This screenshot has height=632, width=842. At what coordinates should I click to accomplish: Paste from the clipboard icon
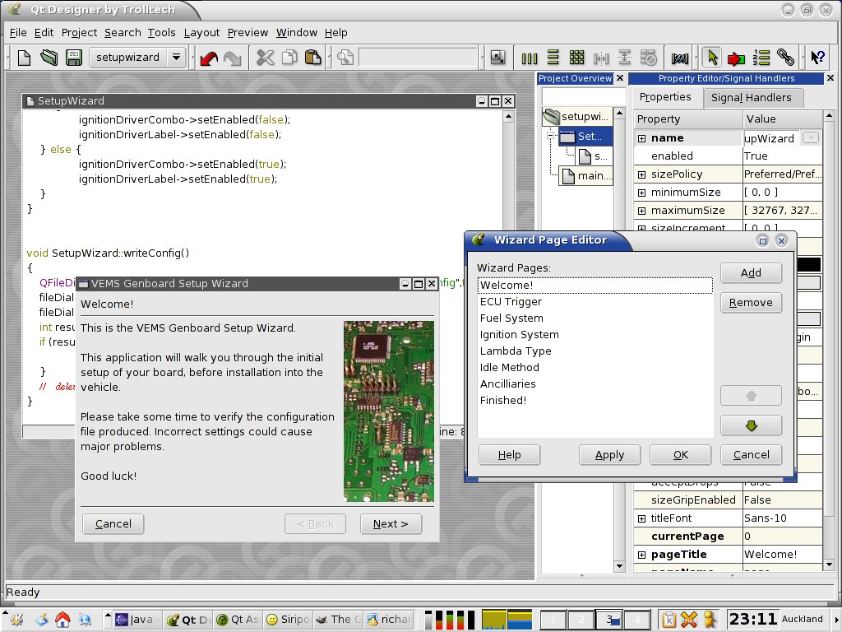[312, 57]
